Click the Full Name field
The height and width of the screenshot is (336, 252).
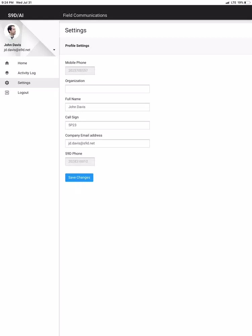108,107
